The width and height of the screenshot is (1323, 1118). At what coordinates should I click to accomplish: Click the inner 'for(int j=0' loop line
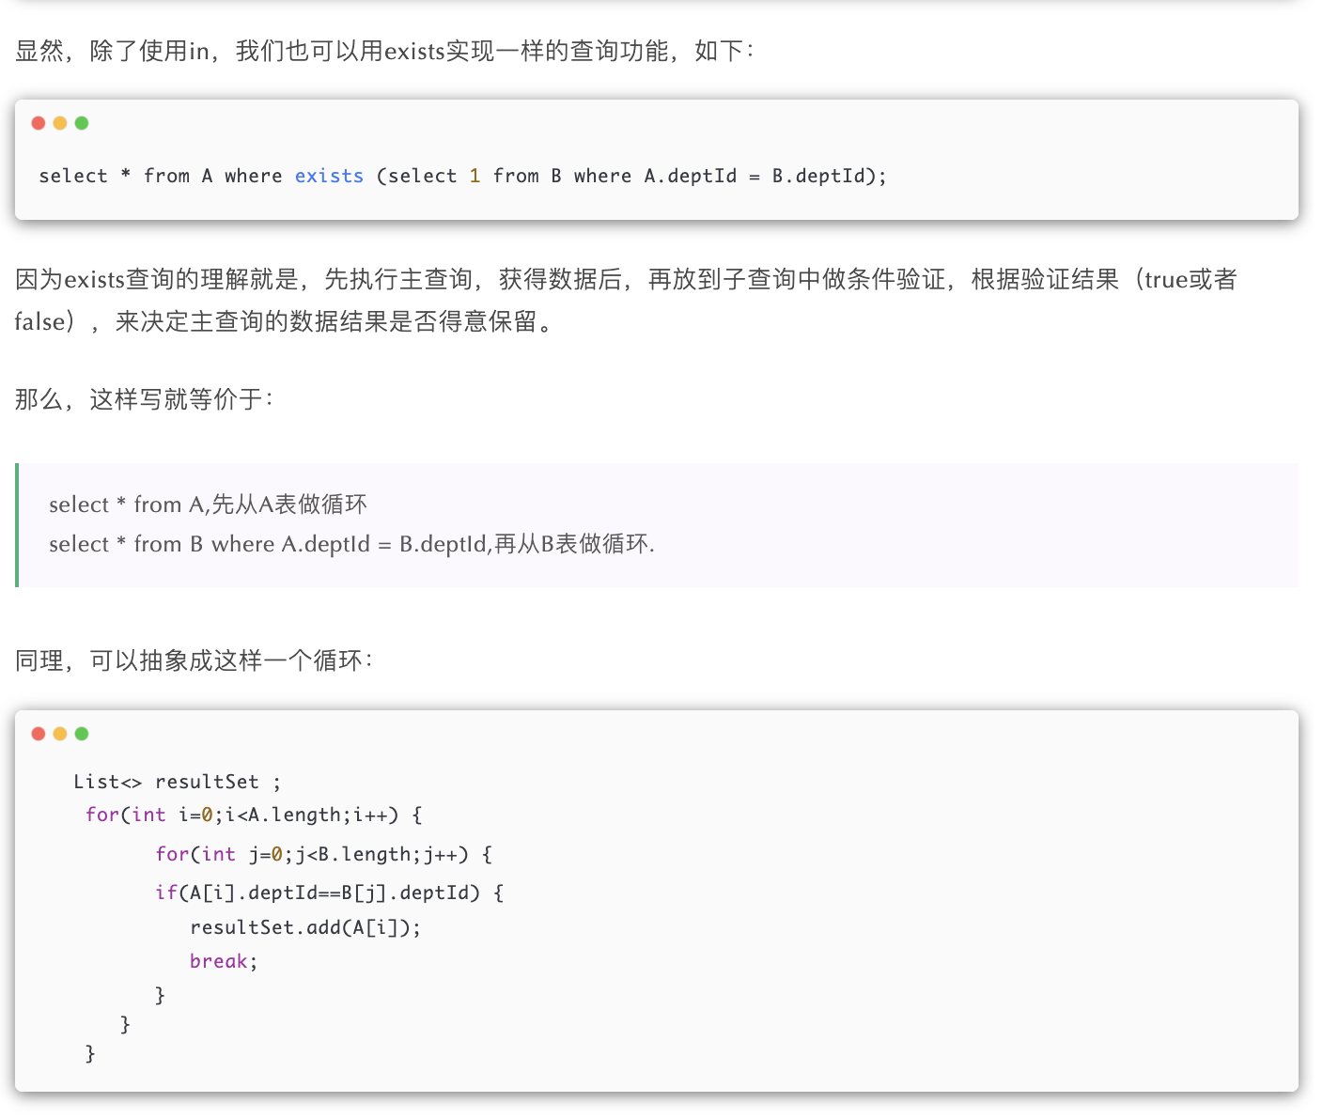click(x=323, y=854)
